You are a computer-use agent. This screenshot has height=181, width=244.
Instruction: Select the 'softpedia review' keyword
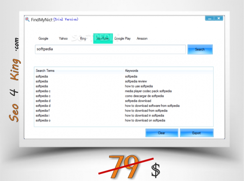click(x=136, y=81)
